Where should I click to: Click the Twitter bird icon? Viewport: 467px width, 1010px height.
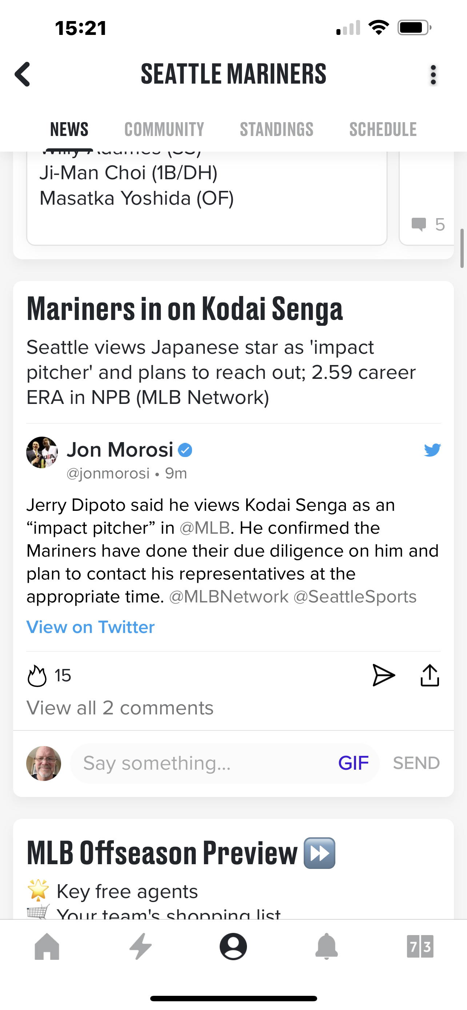pos(432,450)
